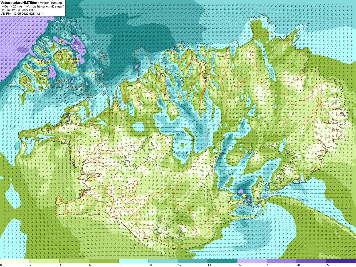Click the legend scale number 8

(120, 265)
